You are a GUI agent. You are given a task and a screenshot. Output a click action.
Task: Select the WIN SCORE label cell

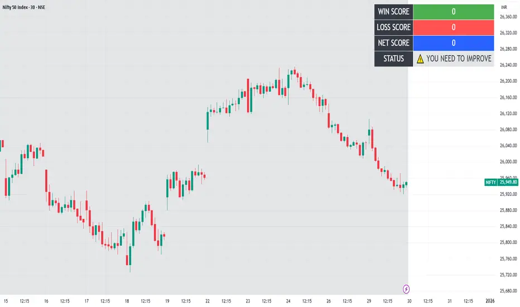coord(394,12)
